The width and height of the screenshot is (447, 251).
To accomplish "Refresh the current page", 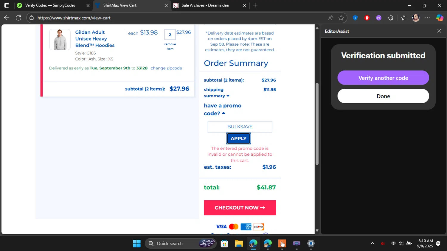I will (x=18, y=18).
